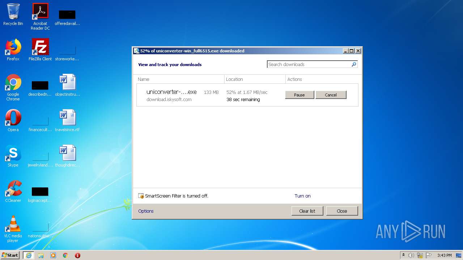This screenshot has width=463, height=260.
Task: Launch VLC media player shortcut
Action: pyautogui.click(x=13, y=229)
